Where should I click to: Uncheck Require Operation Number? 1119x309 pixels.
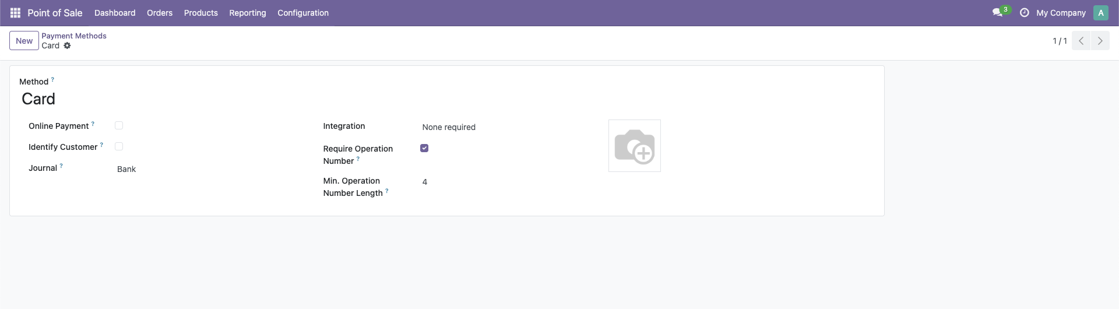point(424,148)
